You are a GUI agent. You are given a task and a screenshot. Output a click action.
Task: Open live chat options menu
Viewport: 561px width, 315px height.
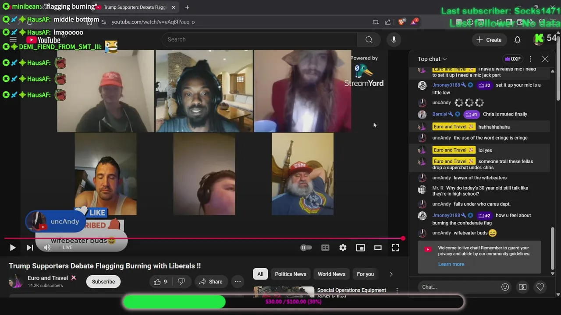point(531,59)
